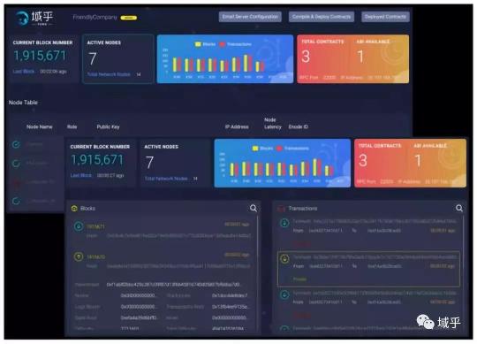Open Compile & Deploy Contracts
This screenshot has height=344, width=477.
[x=322, y=17]
